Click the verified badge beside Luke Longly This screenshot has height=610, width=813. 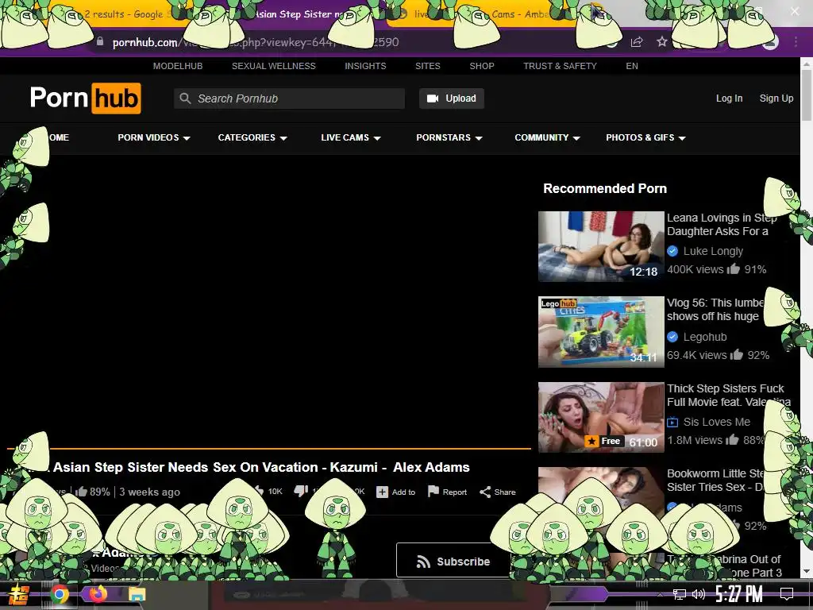672,251
